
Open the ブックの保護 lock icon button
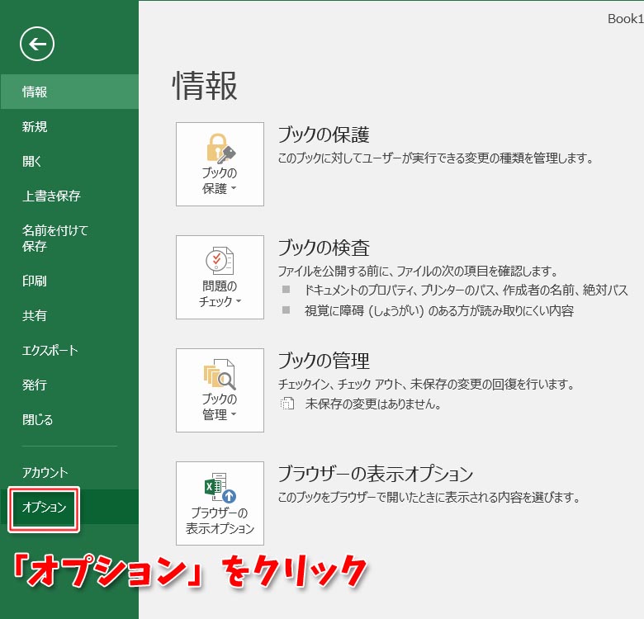pos(220,164)
